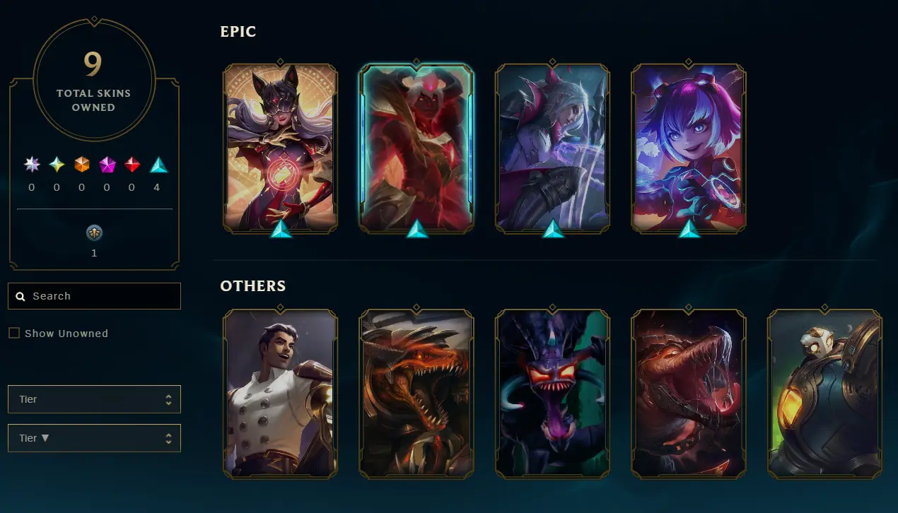Click the EPIC section header
The height and width of the screenshot is (513, 898).
click(238, 32)
